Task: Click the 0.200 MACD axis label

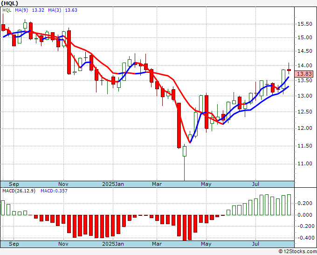Action: click(305, 203)
